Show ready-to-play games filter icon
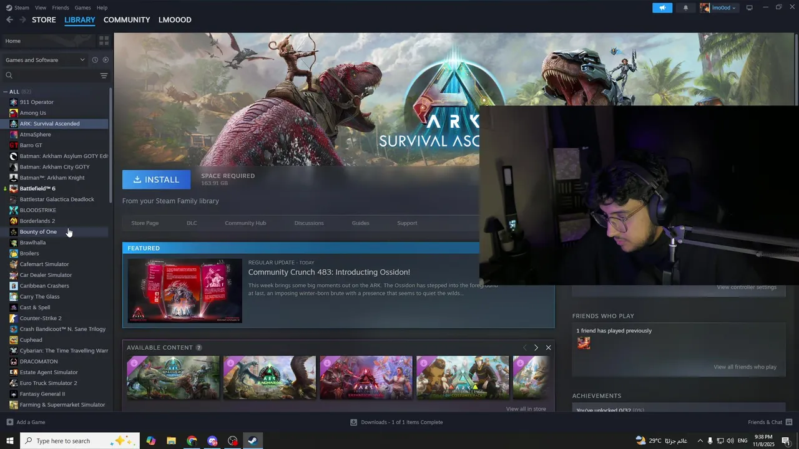The image size is (799, 449). (x=105, y=60)
